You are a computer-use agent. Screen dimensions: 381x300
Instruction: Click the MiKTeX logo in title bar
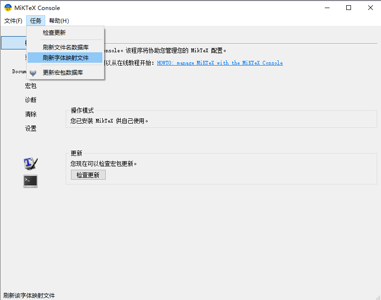[8, 8]
